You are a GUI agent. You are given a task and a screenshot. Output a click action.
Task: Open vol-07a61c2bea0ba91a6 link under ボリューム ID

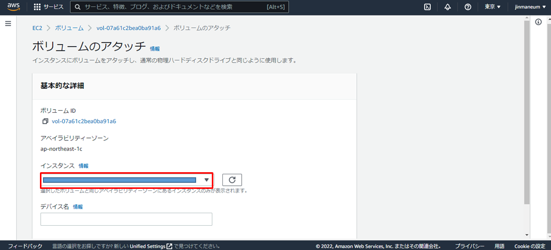[x=83, y=122]
